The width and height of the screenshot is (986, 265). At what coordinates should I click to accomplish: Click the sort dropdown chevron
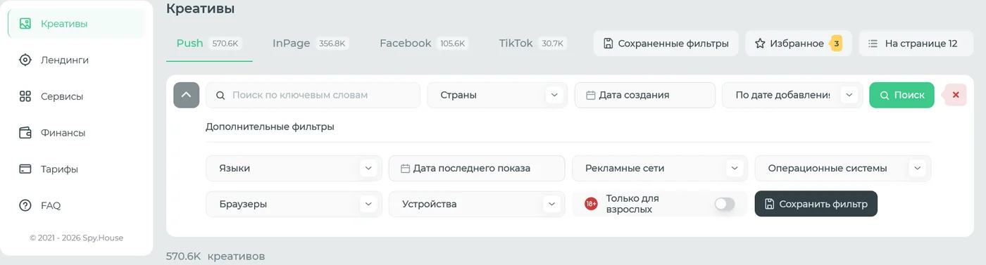849,95
